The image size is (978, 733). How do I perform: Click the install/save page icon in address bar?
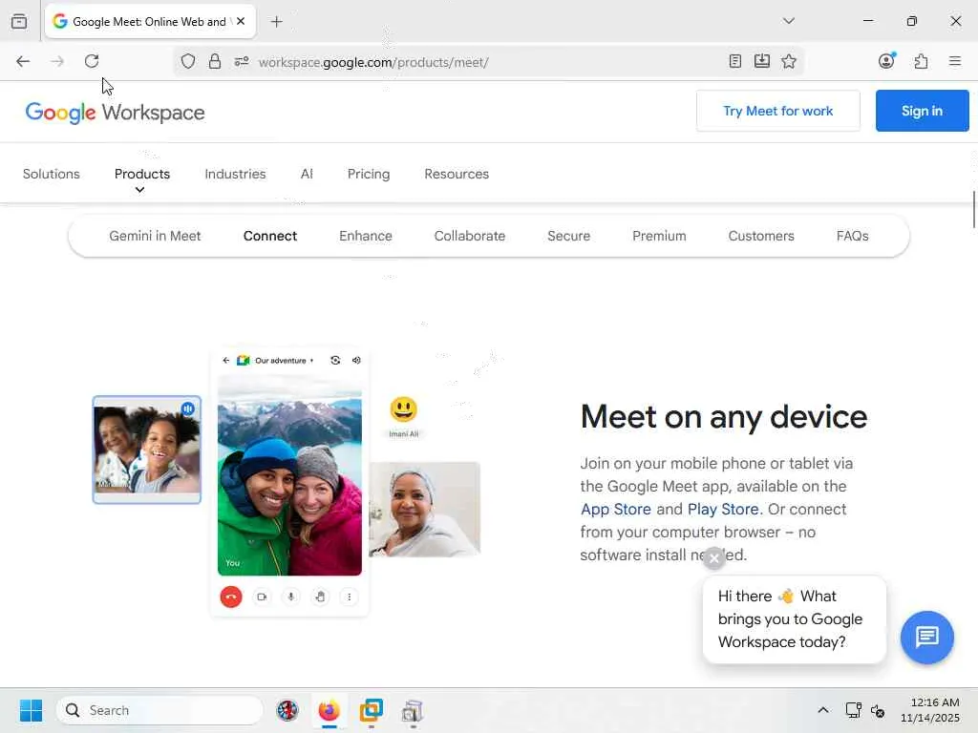tap(761, 61)
